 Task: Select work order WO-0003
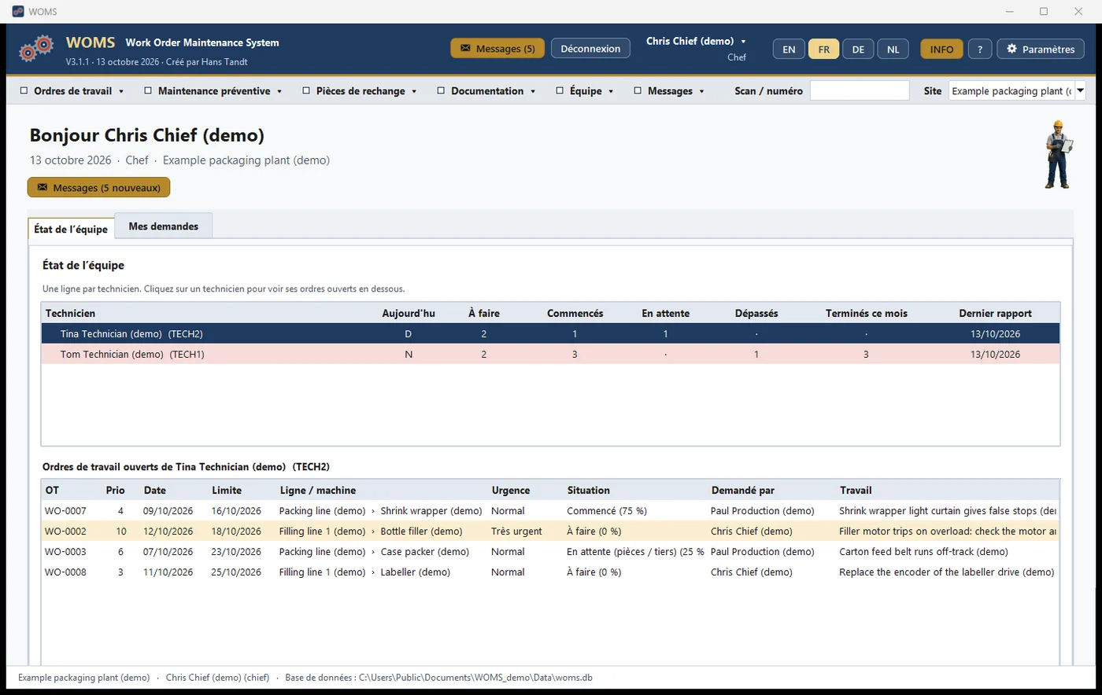(x=551, y=552)
